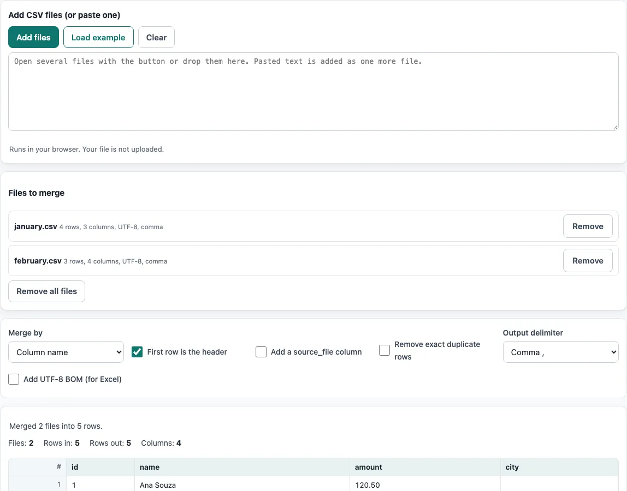Open the Output delimiter dropdown
The image size is (627, 491).
click(560, 352)
